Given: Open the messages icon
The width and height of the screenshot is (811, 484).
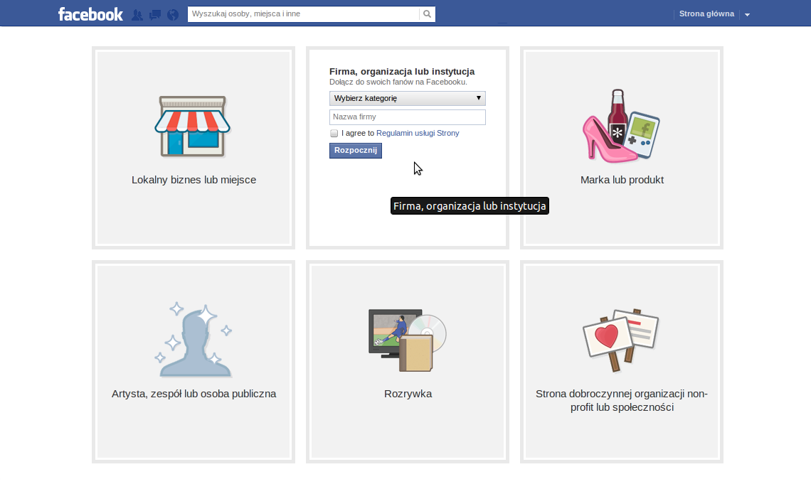Looking at the screenshot, I should 154,14.
